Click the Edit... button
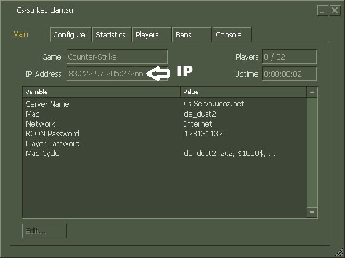This screenshot has height=258, width=345. pos(44,231)
